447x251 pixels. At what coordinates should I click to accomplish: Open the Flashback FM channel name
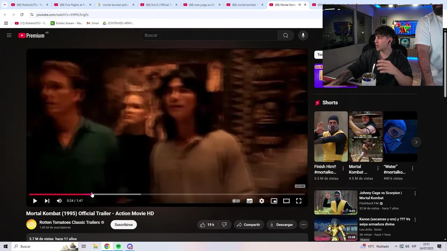[369, 203]
